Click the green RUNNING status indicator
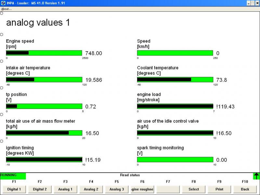 coord(13,176)
